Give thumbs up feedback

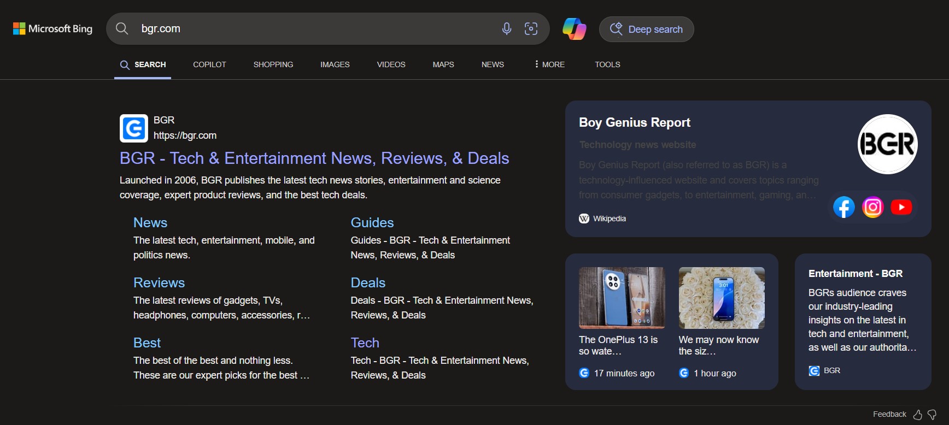tap(918, 415)
